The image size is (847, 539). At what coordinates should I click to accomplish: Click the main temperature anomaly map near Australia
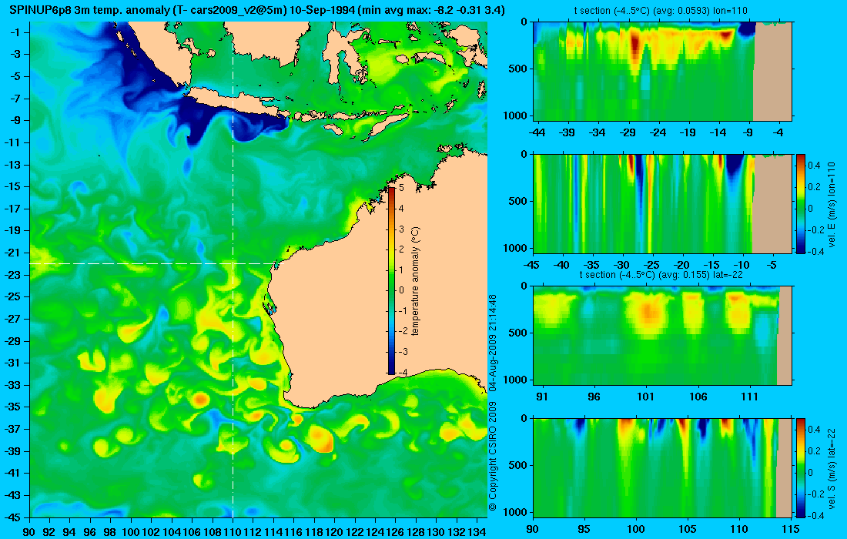coord(259,269)
